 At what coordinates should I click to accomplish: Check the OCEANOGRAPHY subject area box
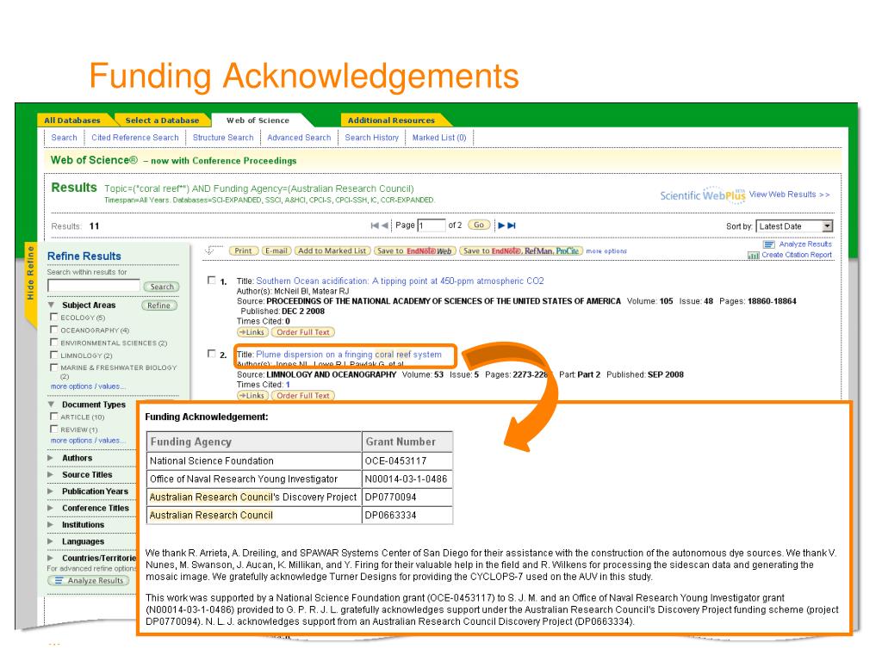click(54, 330)
